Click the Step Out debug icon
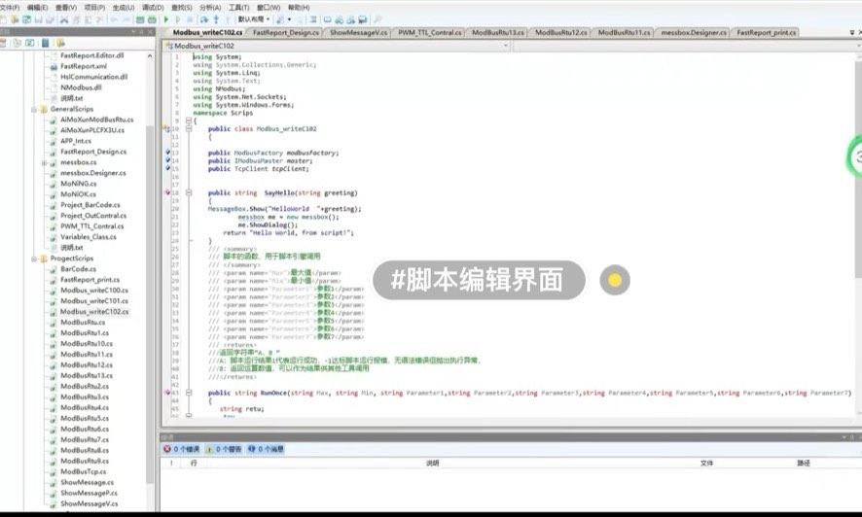 (228, 19)
